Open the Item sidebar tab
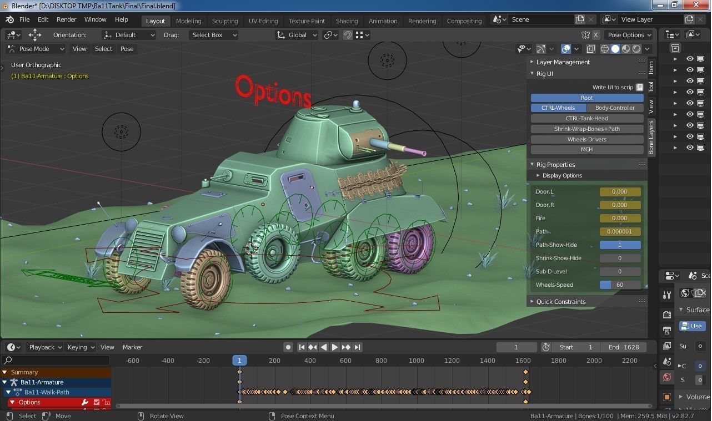 pos(651,68)
